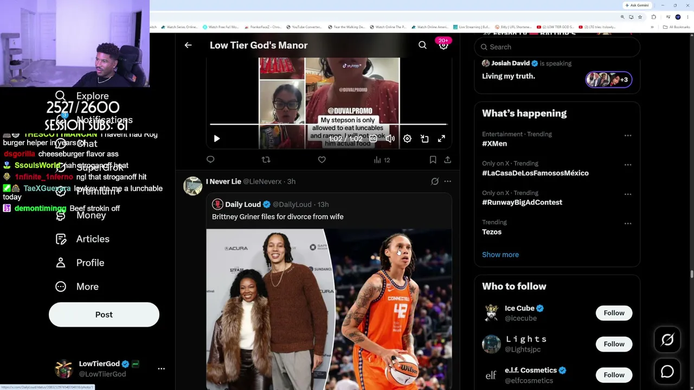Show more trending topics
Screen dimensions: 694x390
click(500, 255)
